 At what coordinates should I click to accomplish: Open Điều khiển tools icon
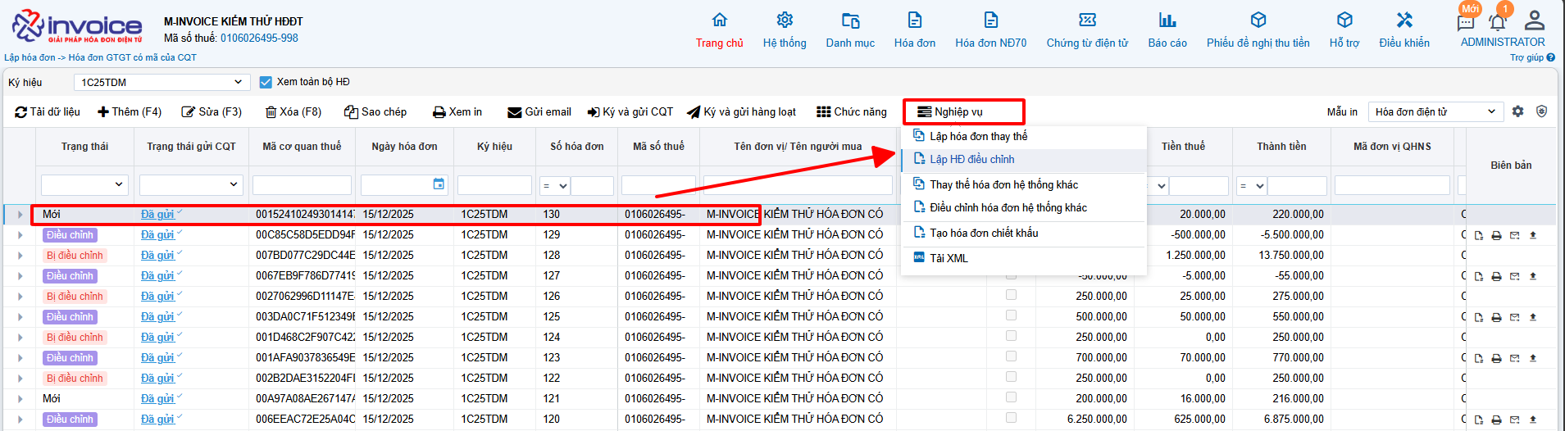tap(1403, 20)
